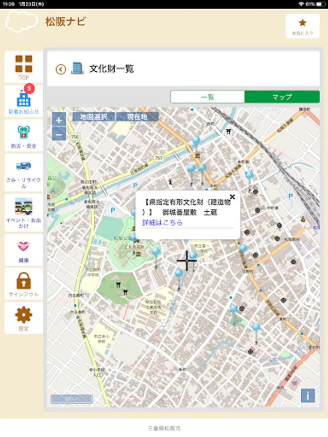The image size is (328, 437).
Task: Open 新着お知らせ with the 5 badge
Action: (x=24, y=101)
